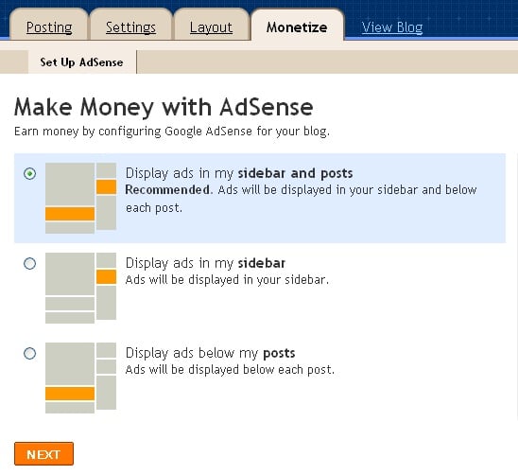Click the below-posts layout thumbnail
Viewport: 518px width, 475px height.
80,378
